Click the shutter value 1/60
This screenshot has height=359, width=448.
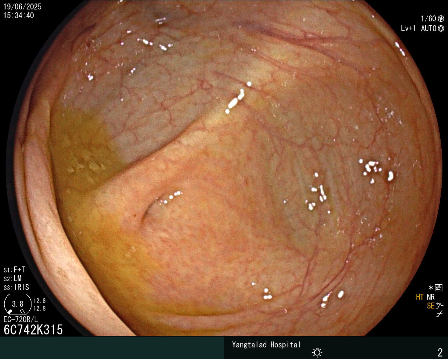click(428, 19)
